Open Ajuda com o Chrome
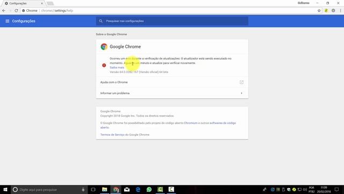The height and width of the screenshot is (194, 344). tap(172, 82)
